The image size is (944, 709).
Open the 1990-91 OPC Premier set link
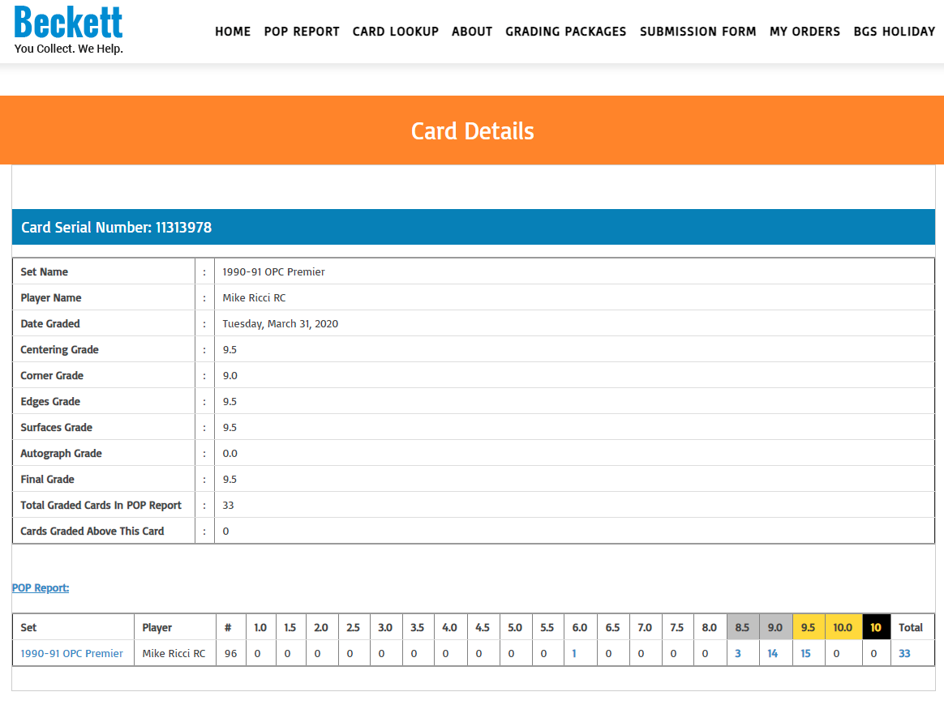coord(71,653)
